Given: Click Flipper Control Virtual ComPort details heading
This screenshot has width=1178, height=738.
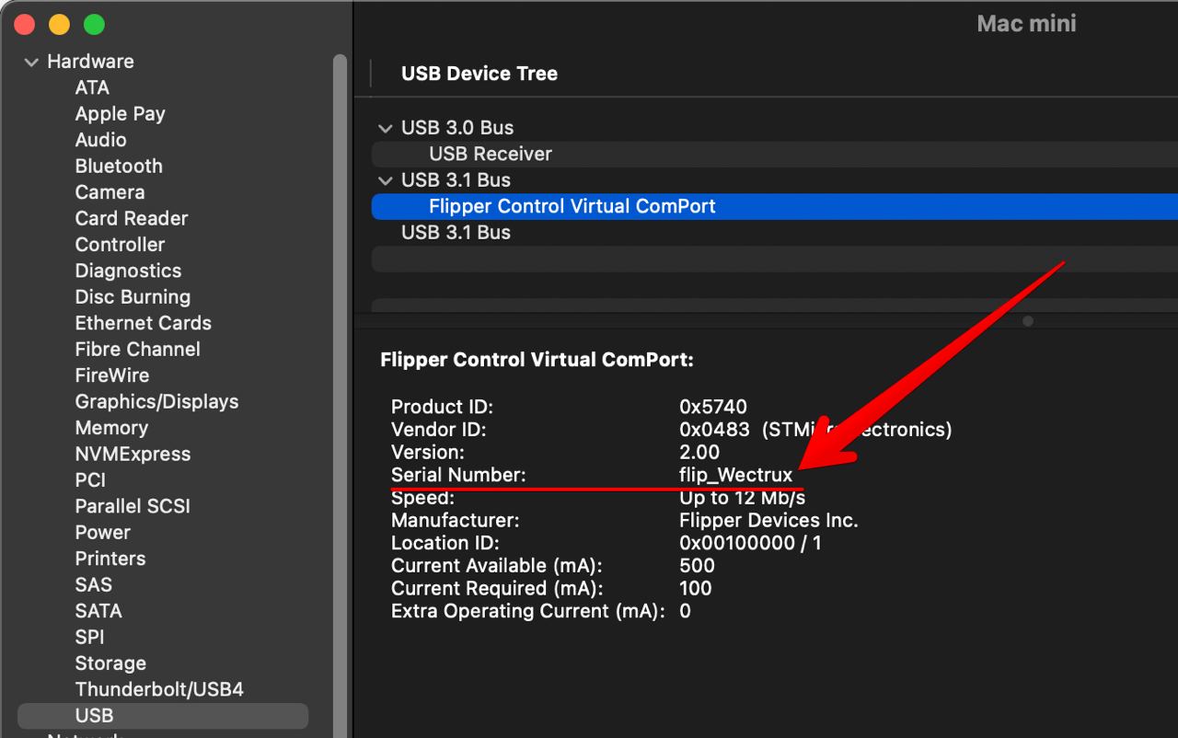Looking at the screenshot, I should point(537,360).
